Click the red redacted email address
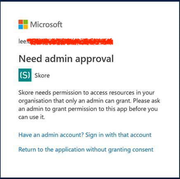This screenshot has height=179, width=180. tap(70, 42)
